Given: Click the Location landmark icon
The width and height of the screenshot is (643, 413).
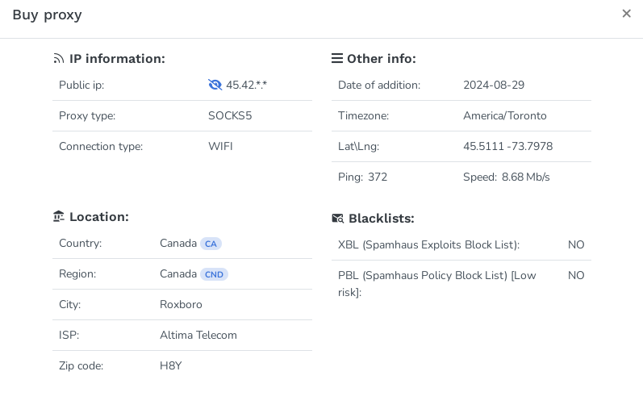Looking at the screenshot, I should click(59, 217).
